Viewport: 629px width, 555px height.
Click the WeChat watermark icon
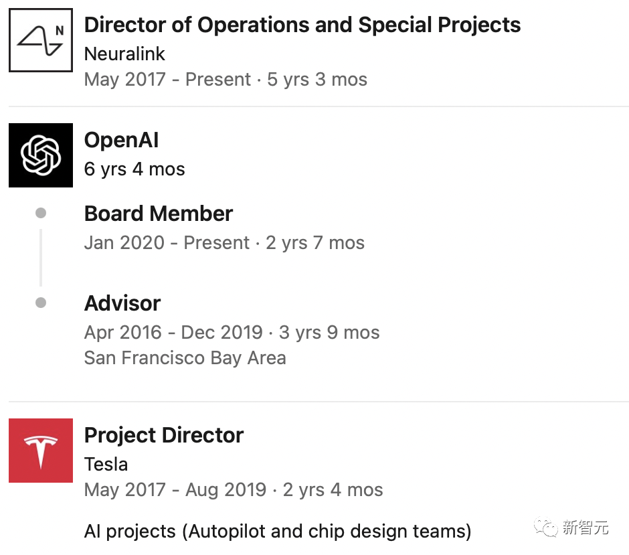coord(548,528)
